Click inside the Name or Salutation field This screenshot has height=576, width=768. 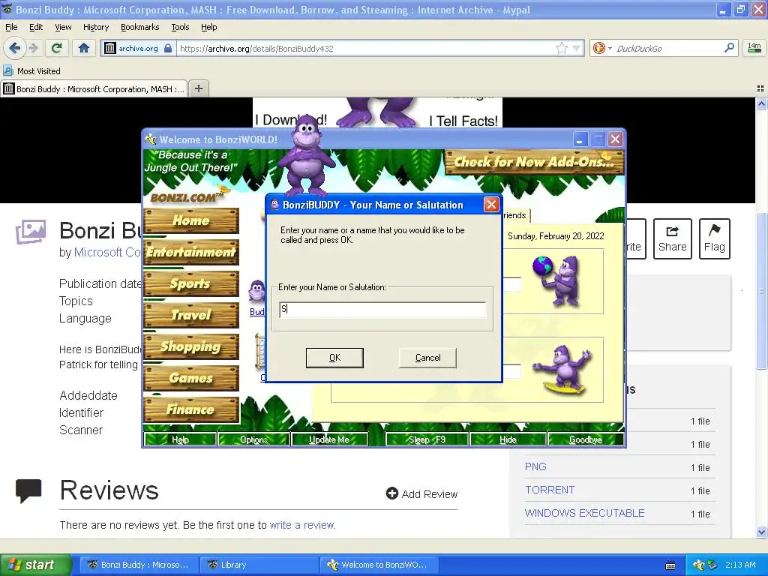(x=382, y=309)
